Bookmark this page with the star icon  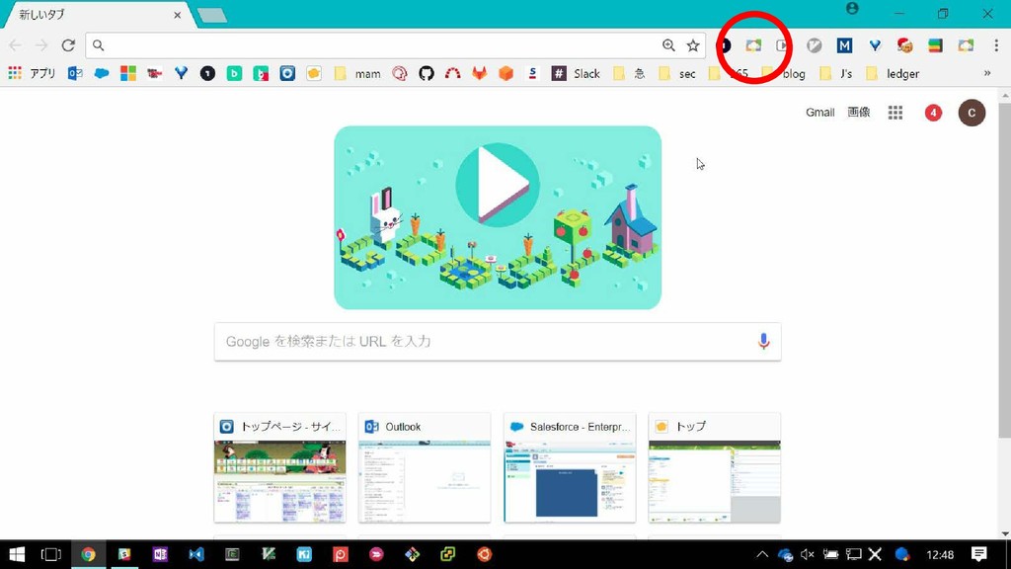[692, 45]
